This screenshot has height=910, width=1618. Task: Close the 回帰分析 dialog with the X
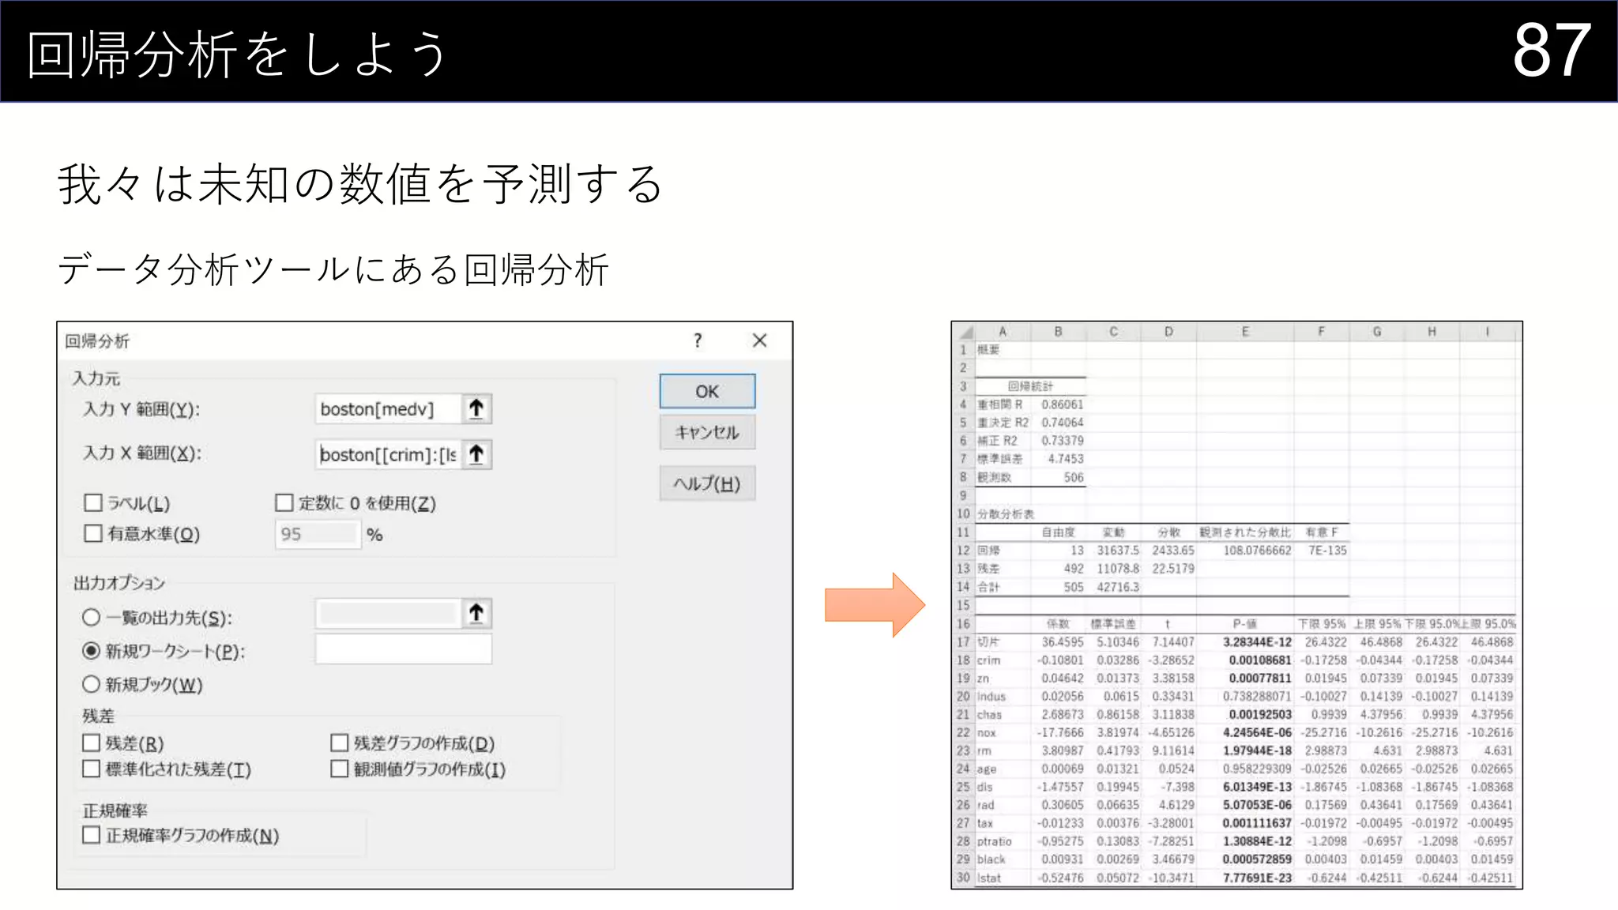pos(759,340)
